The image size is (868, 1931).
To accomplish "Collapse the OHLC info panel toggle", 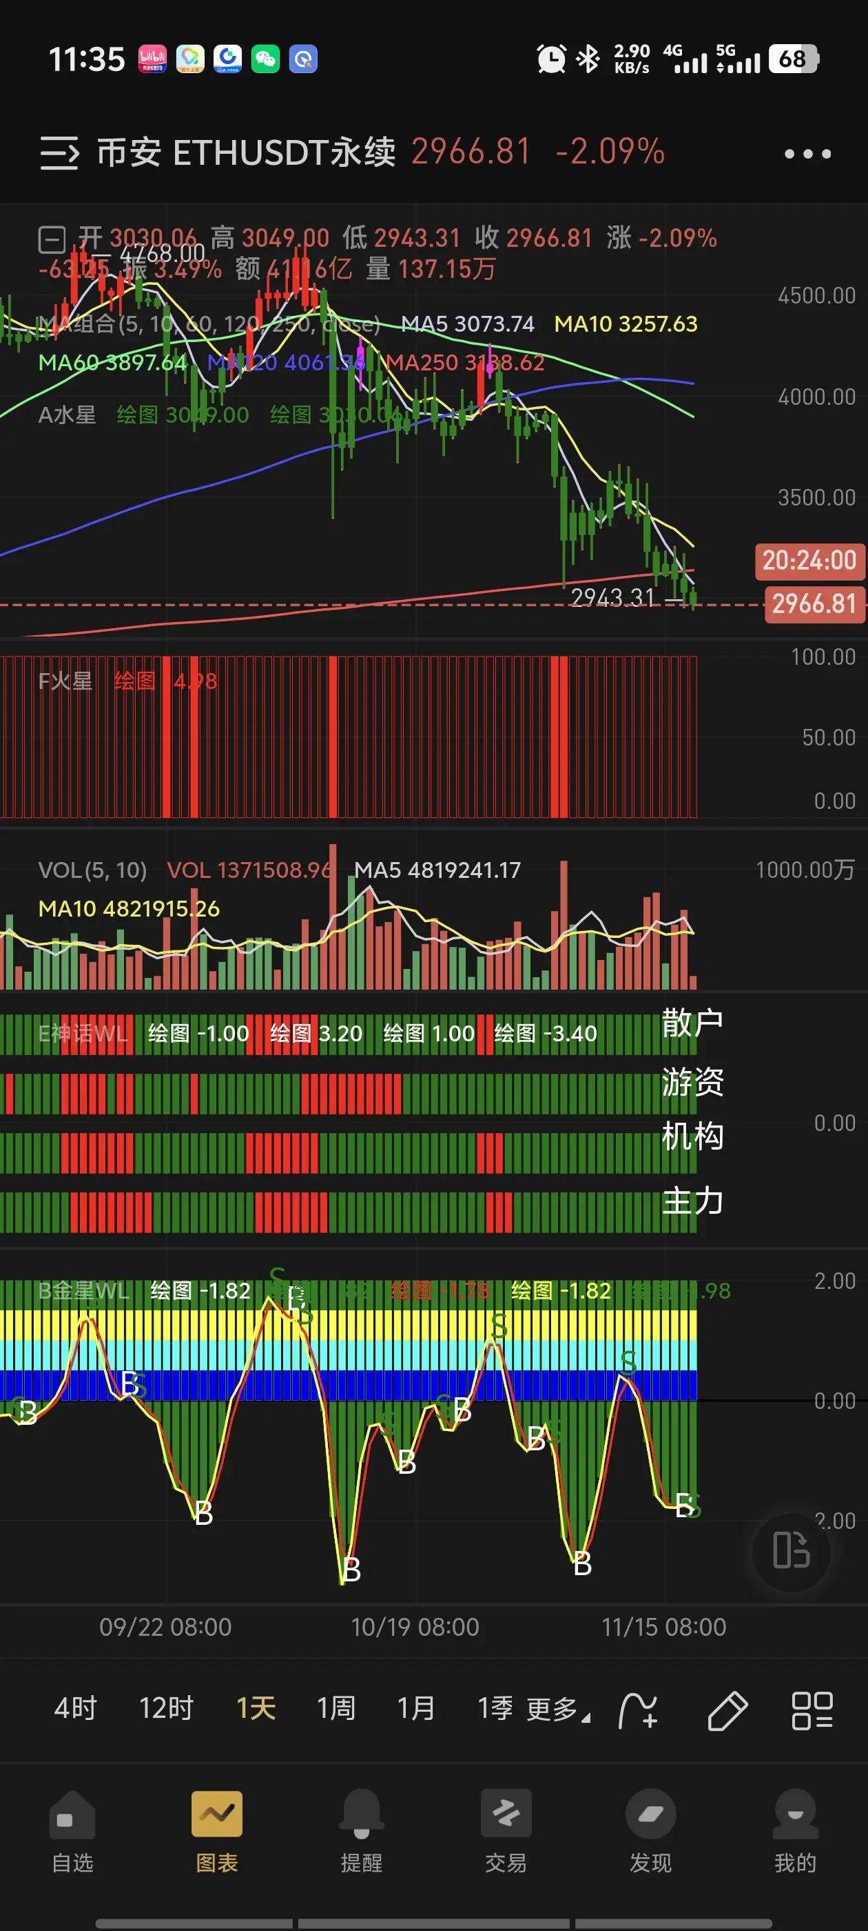I will click(52, 240).
